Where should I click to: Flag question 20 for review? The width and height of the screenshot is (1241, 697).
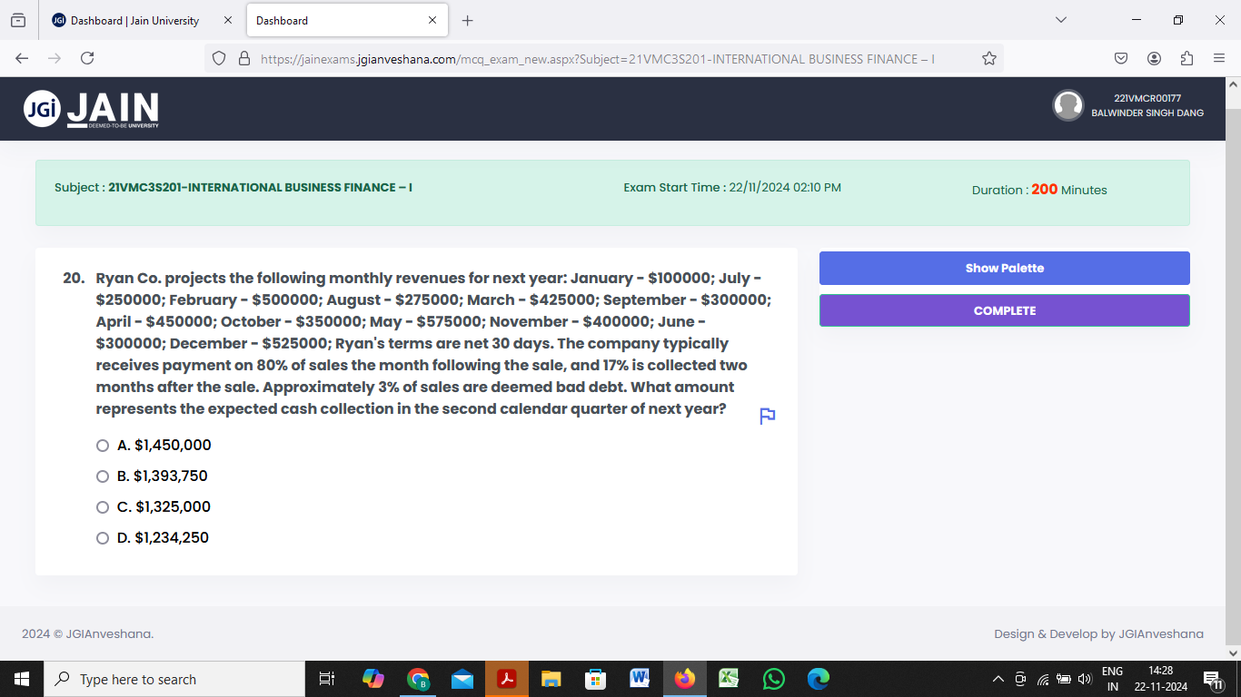click(766, 416)
